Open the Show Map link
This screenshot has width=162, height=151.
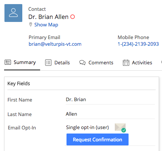coord(46,25)
